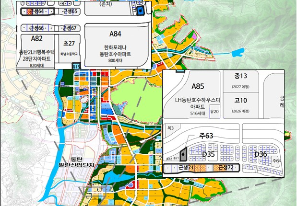This screenshot has width=297, height=206.
Task: Click the blue marked parcel with black dot
Action: (x=141, y=11)
